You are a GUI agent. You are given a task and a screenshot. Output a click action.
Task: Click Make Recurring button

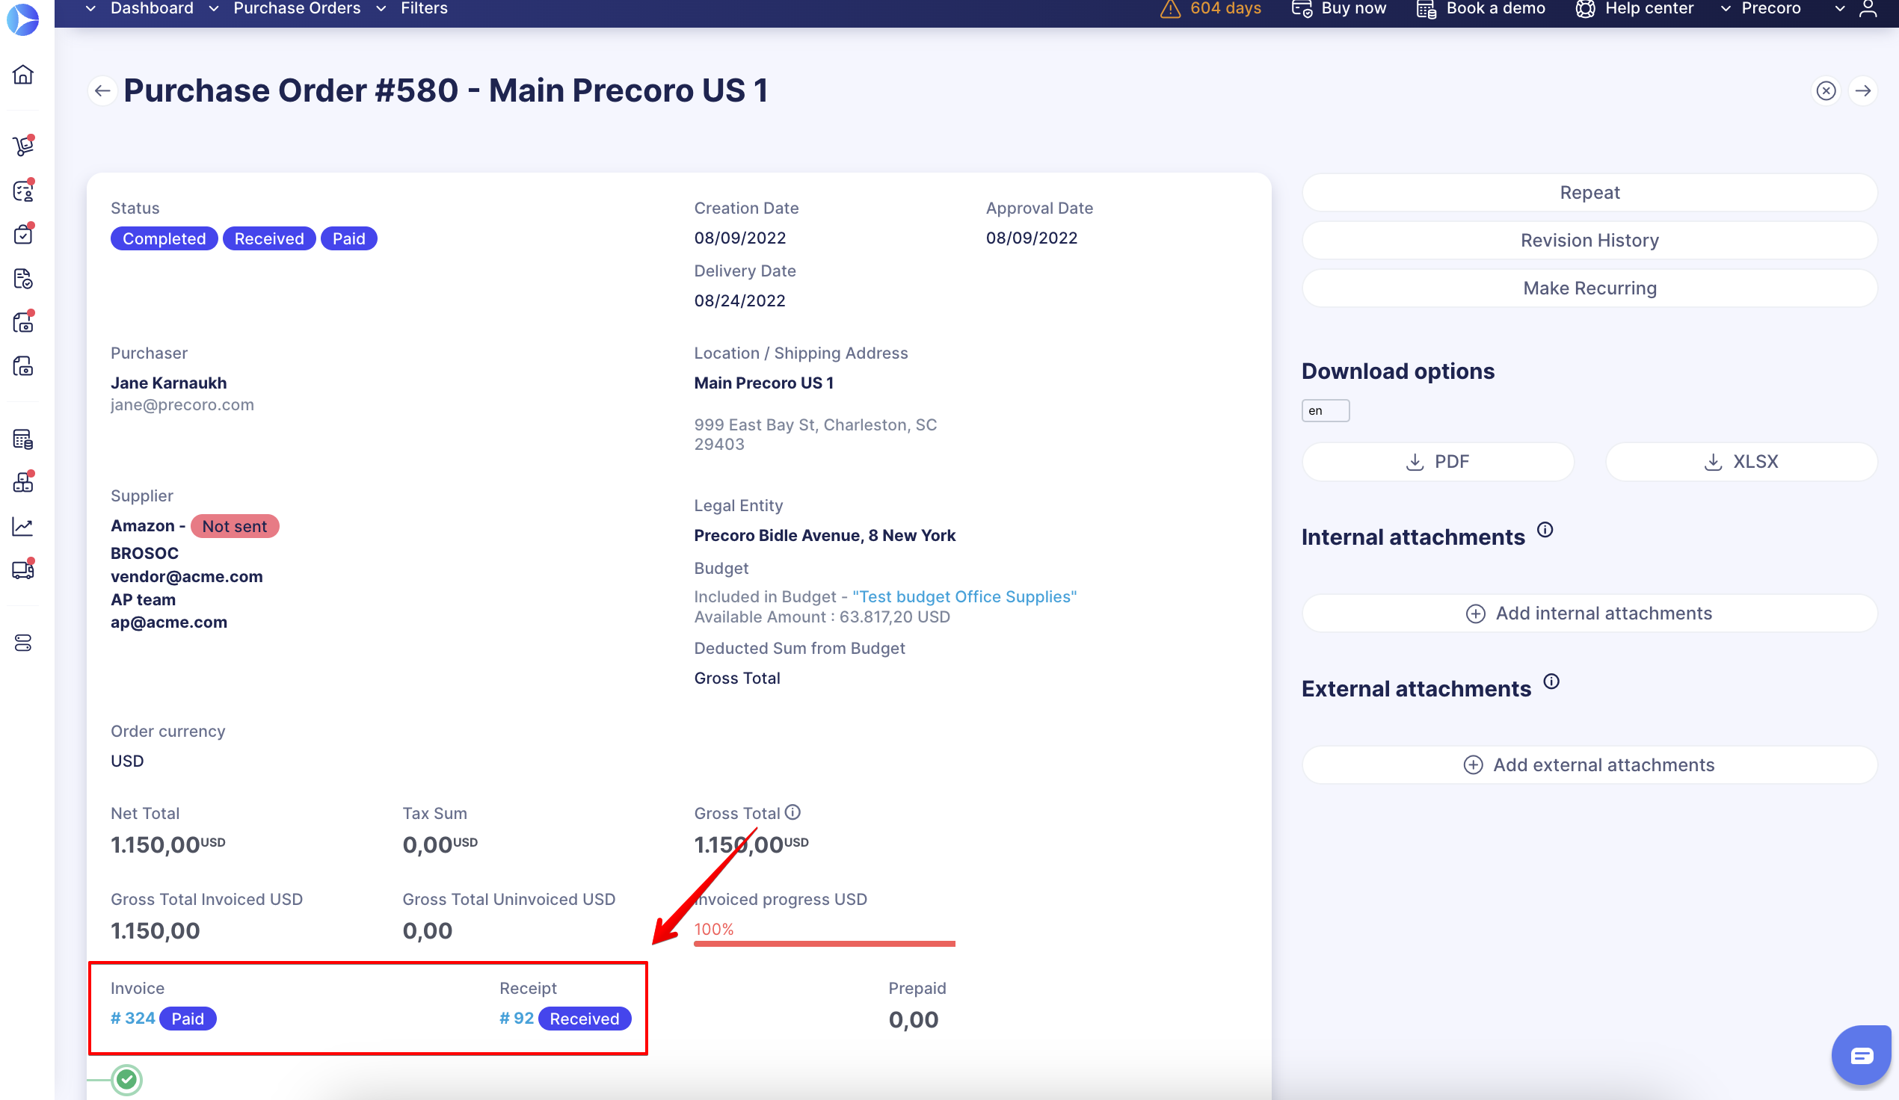(1589, 288)
